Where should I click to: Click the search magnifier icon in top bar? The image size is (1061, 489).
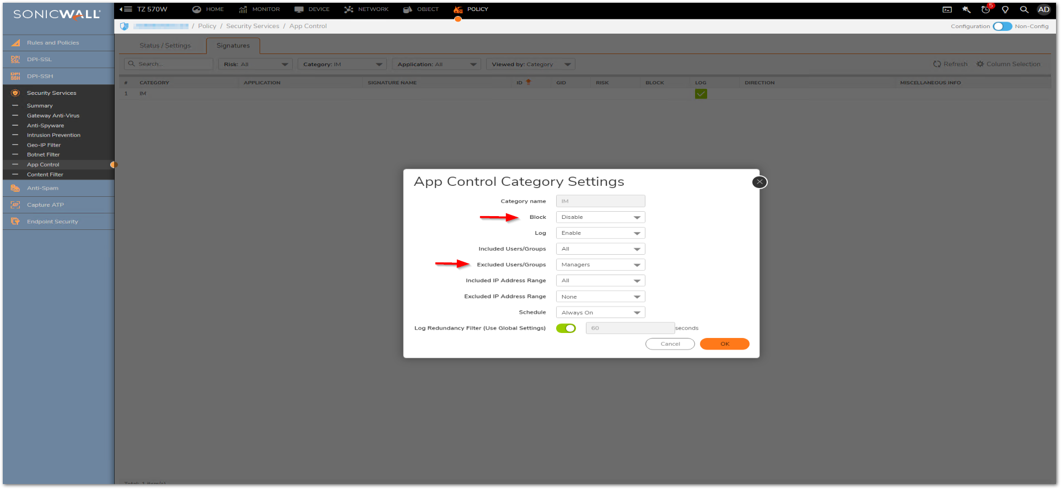(1024, 9)
